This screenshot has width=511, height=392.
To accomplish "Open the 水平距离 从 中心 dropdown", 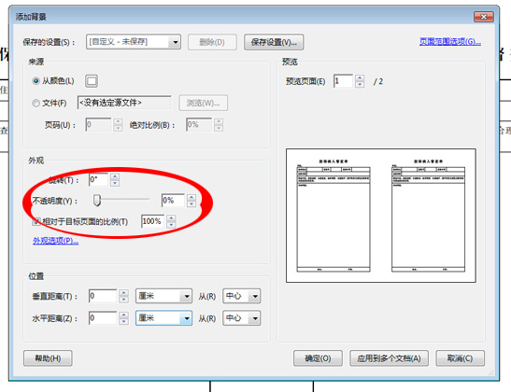I will tap(241, 318).
